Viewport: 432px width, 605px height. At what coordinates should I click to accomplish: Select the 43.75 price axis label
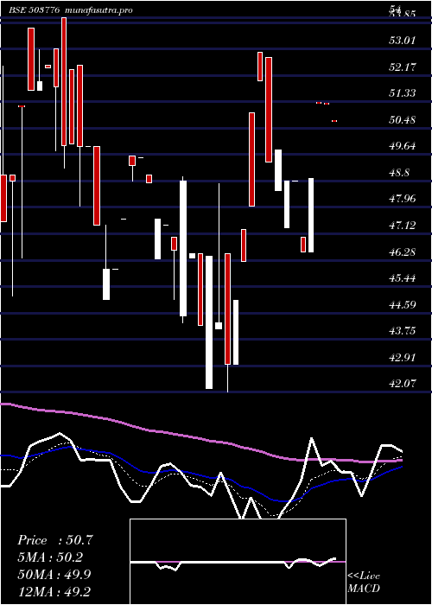click(403, 331)
